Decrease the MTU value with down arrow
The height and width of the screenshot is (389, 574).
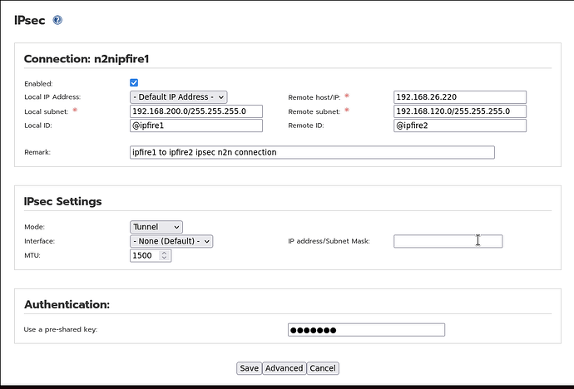pos(165,259)
